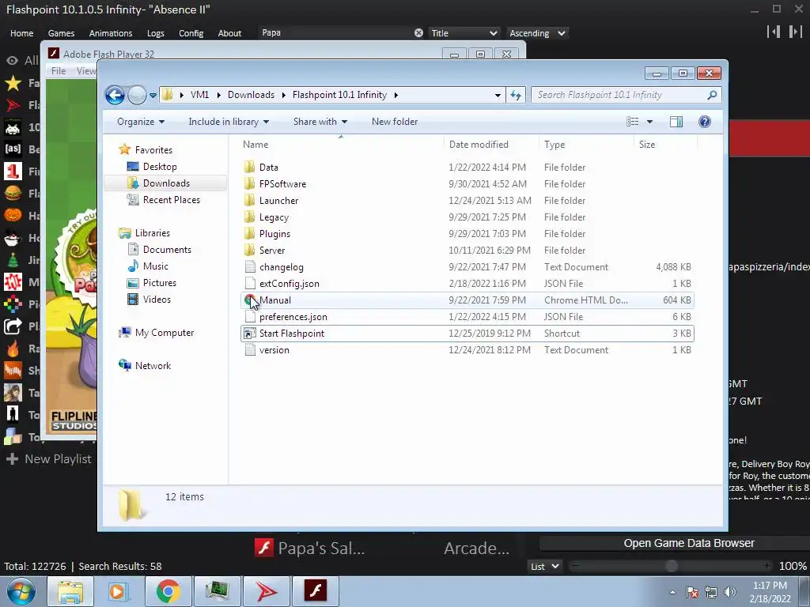Select the Manual file row
810x607 pixels.
(x=467, y=300)
